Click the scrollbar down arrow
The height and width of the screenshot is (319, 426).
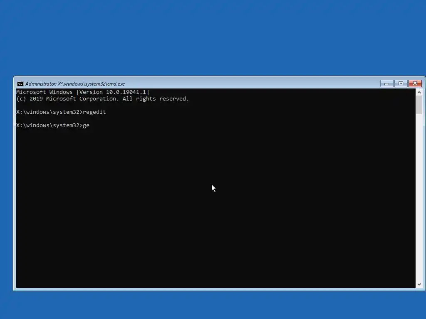[419, 284]
